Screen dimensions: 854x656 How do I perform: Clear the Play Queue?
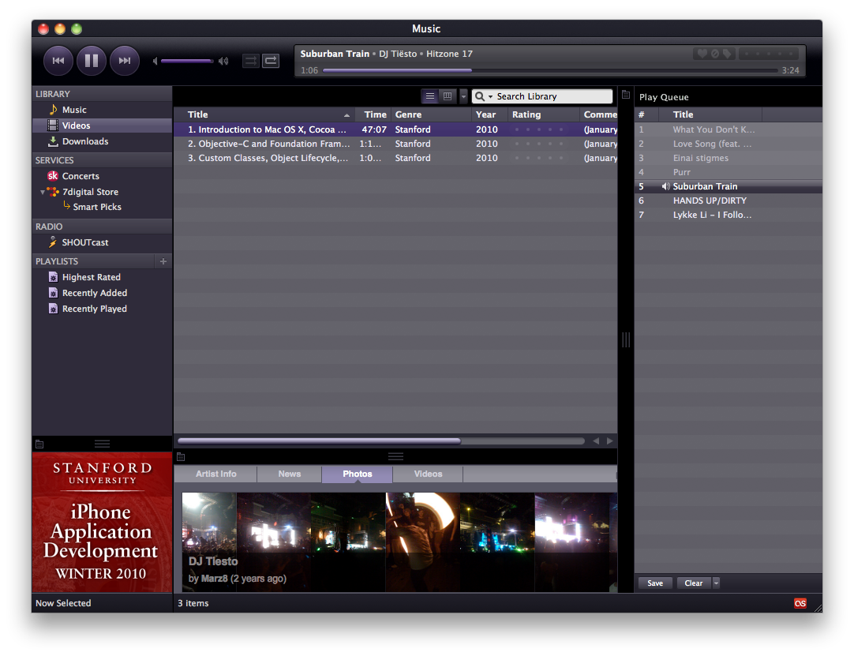click(693, 583)
